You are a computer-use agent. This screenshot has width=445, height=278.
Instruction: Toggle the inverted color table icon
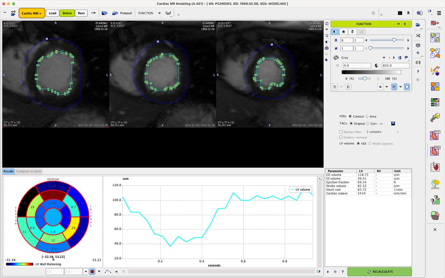[400, 58]
